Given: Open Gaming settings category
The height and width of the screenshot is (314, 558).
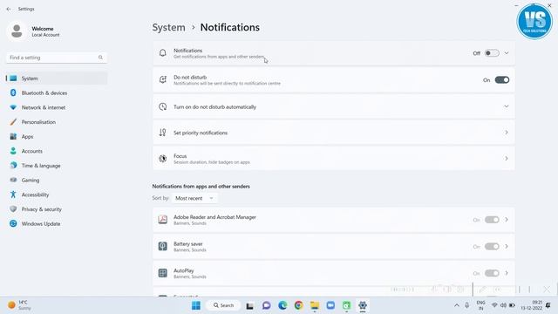Looking at the screenshot, I should pos(57,181).
